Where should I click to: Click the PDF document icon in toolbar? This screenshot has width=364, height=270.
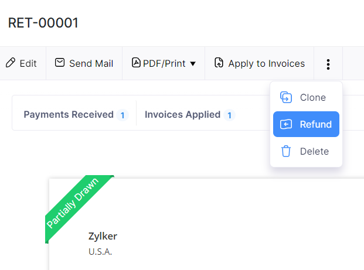click(x=136, y=63)
